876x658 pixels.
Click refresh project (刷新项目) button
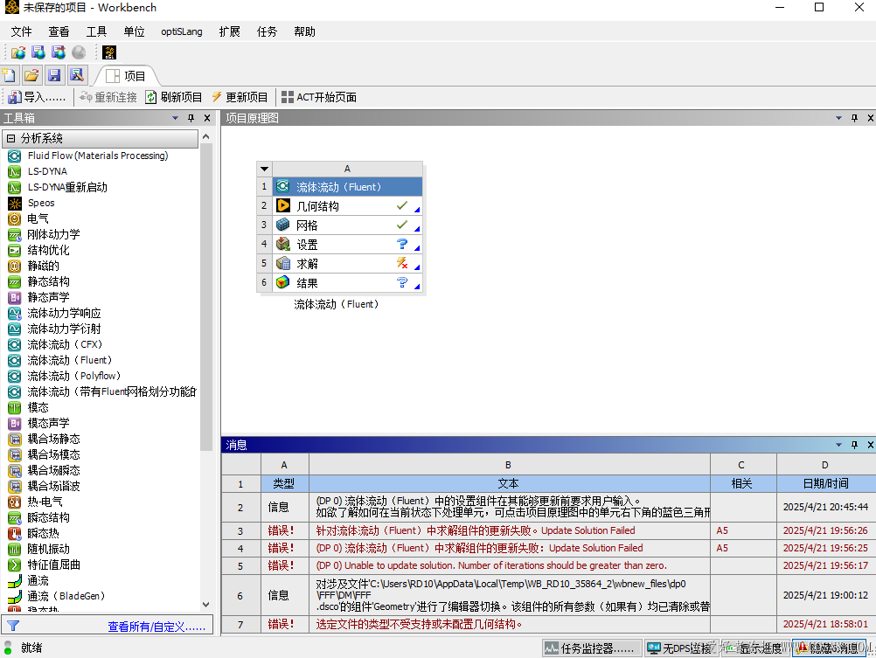click(x=174, y=97)
